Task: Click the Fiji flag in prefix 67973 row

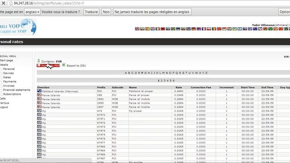Action: (39, 127)
